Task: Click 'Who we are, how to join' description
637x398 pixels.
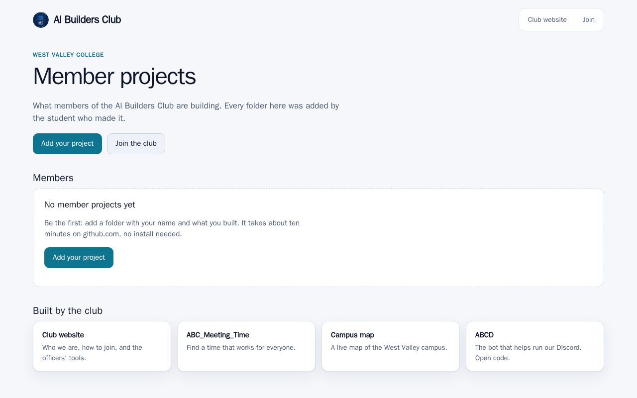Action: pyautogui.click(x=92, y=353)
